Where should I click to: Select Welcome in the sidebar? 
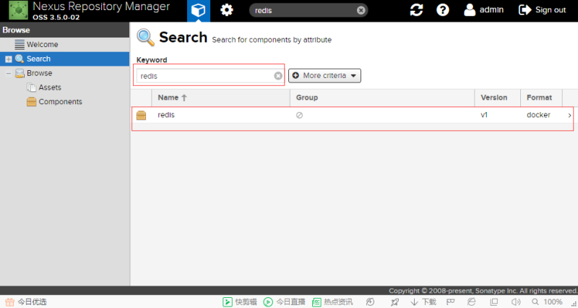(42, 45)
